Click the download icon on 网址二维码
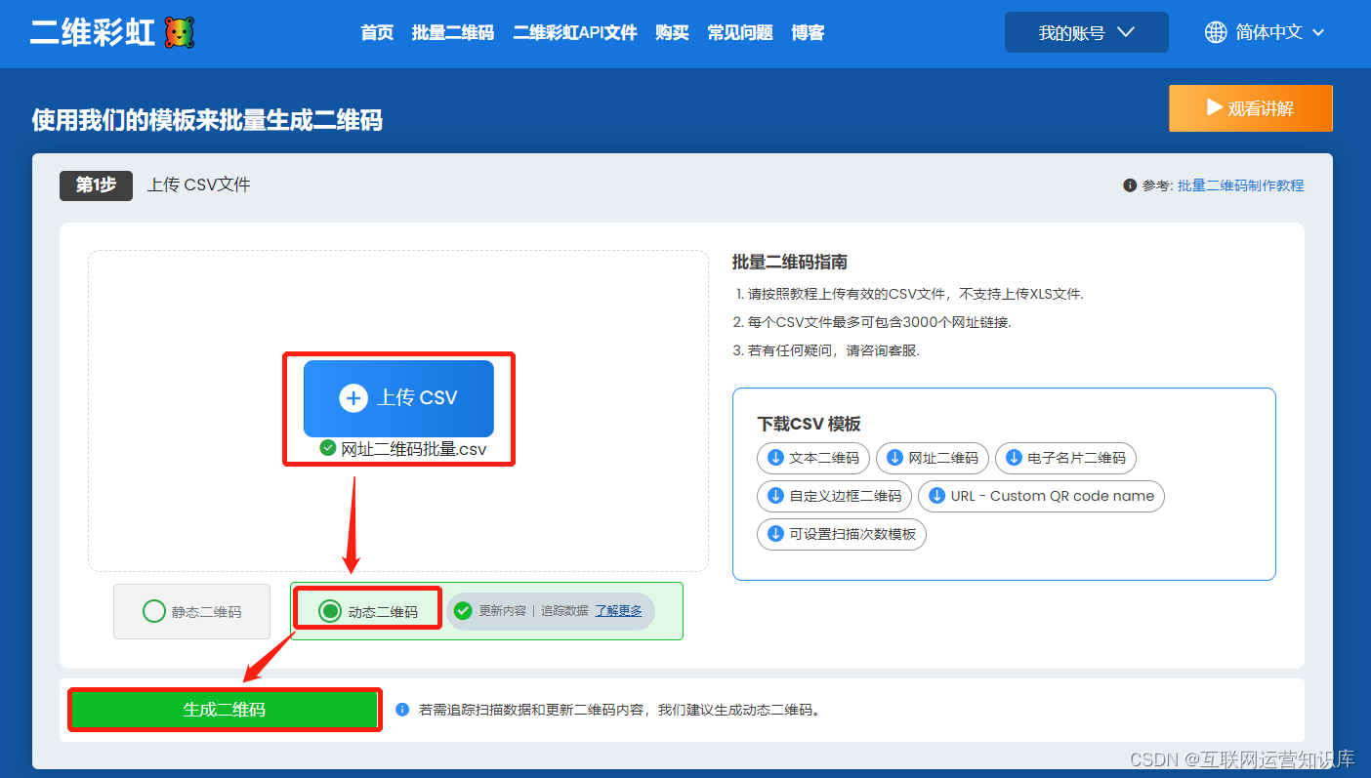The height and width of the screenshot is (778, 1371). pos(894,458)
